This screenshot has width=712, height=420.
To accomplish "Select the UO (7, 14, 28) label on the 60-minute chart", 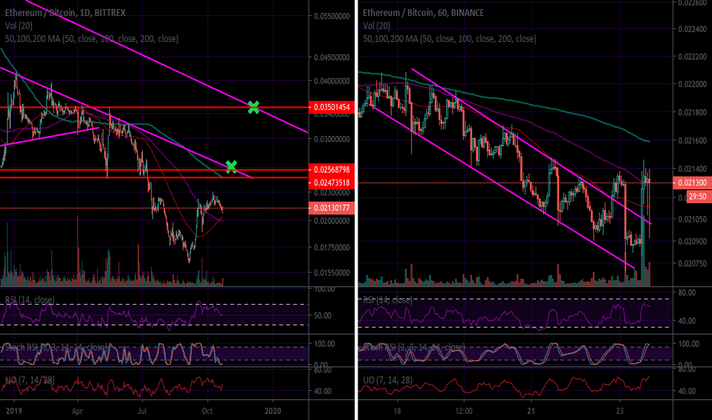I will click(388, 380).
